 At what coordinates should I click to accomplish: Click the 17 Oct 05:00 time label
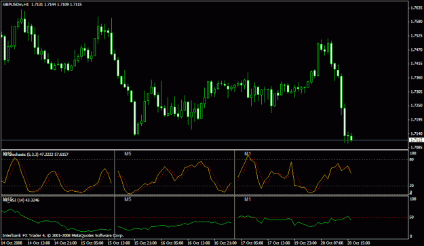(x=252, y=243)
